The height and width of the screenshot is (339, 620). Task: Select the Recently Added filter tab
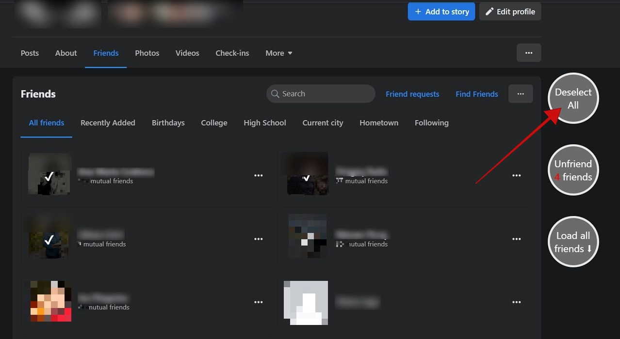[108, 123]
